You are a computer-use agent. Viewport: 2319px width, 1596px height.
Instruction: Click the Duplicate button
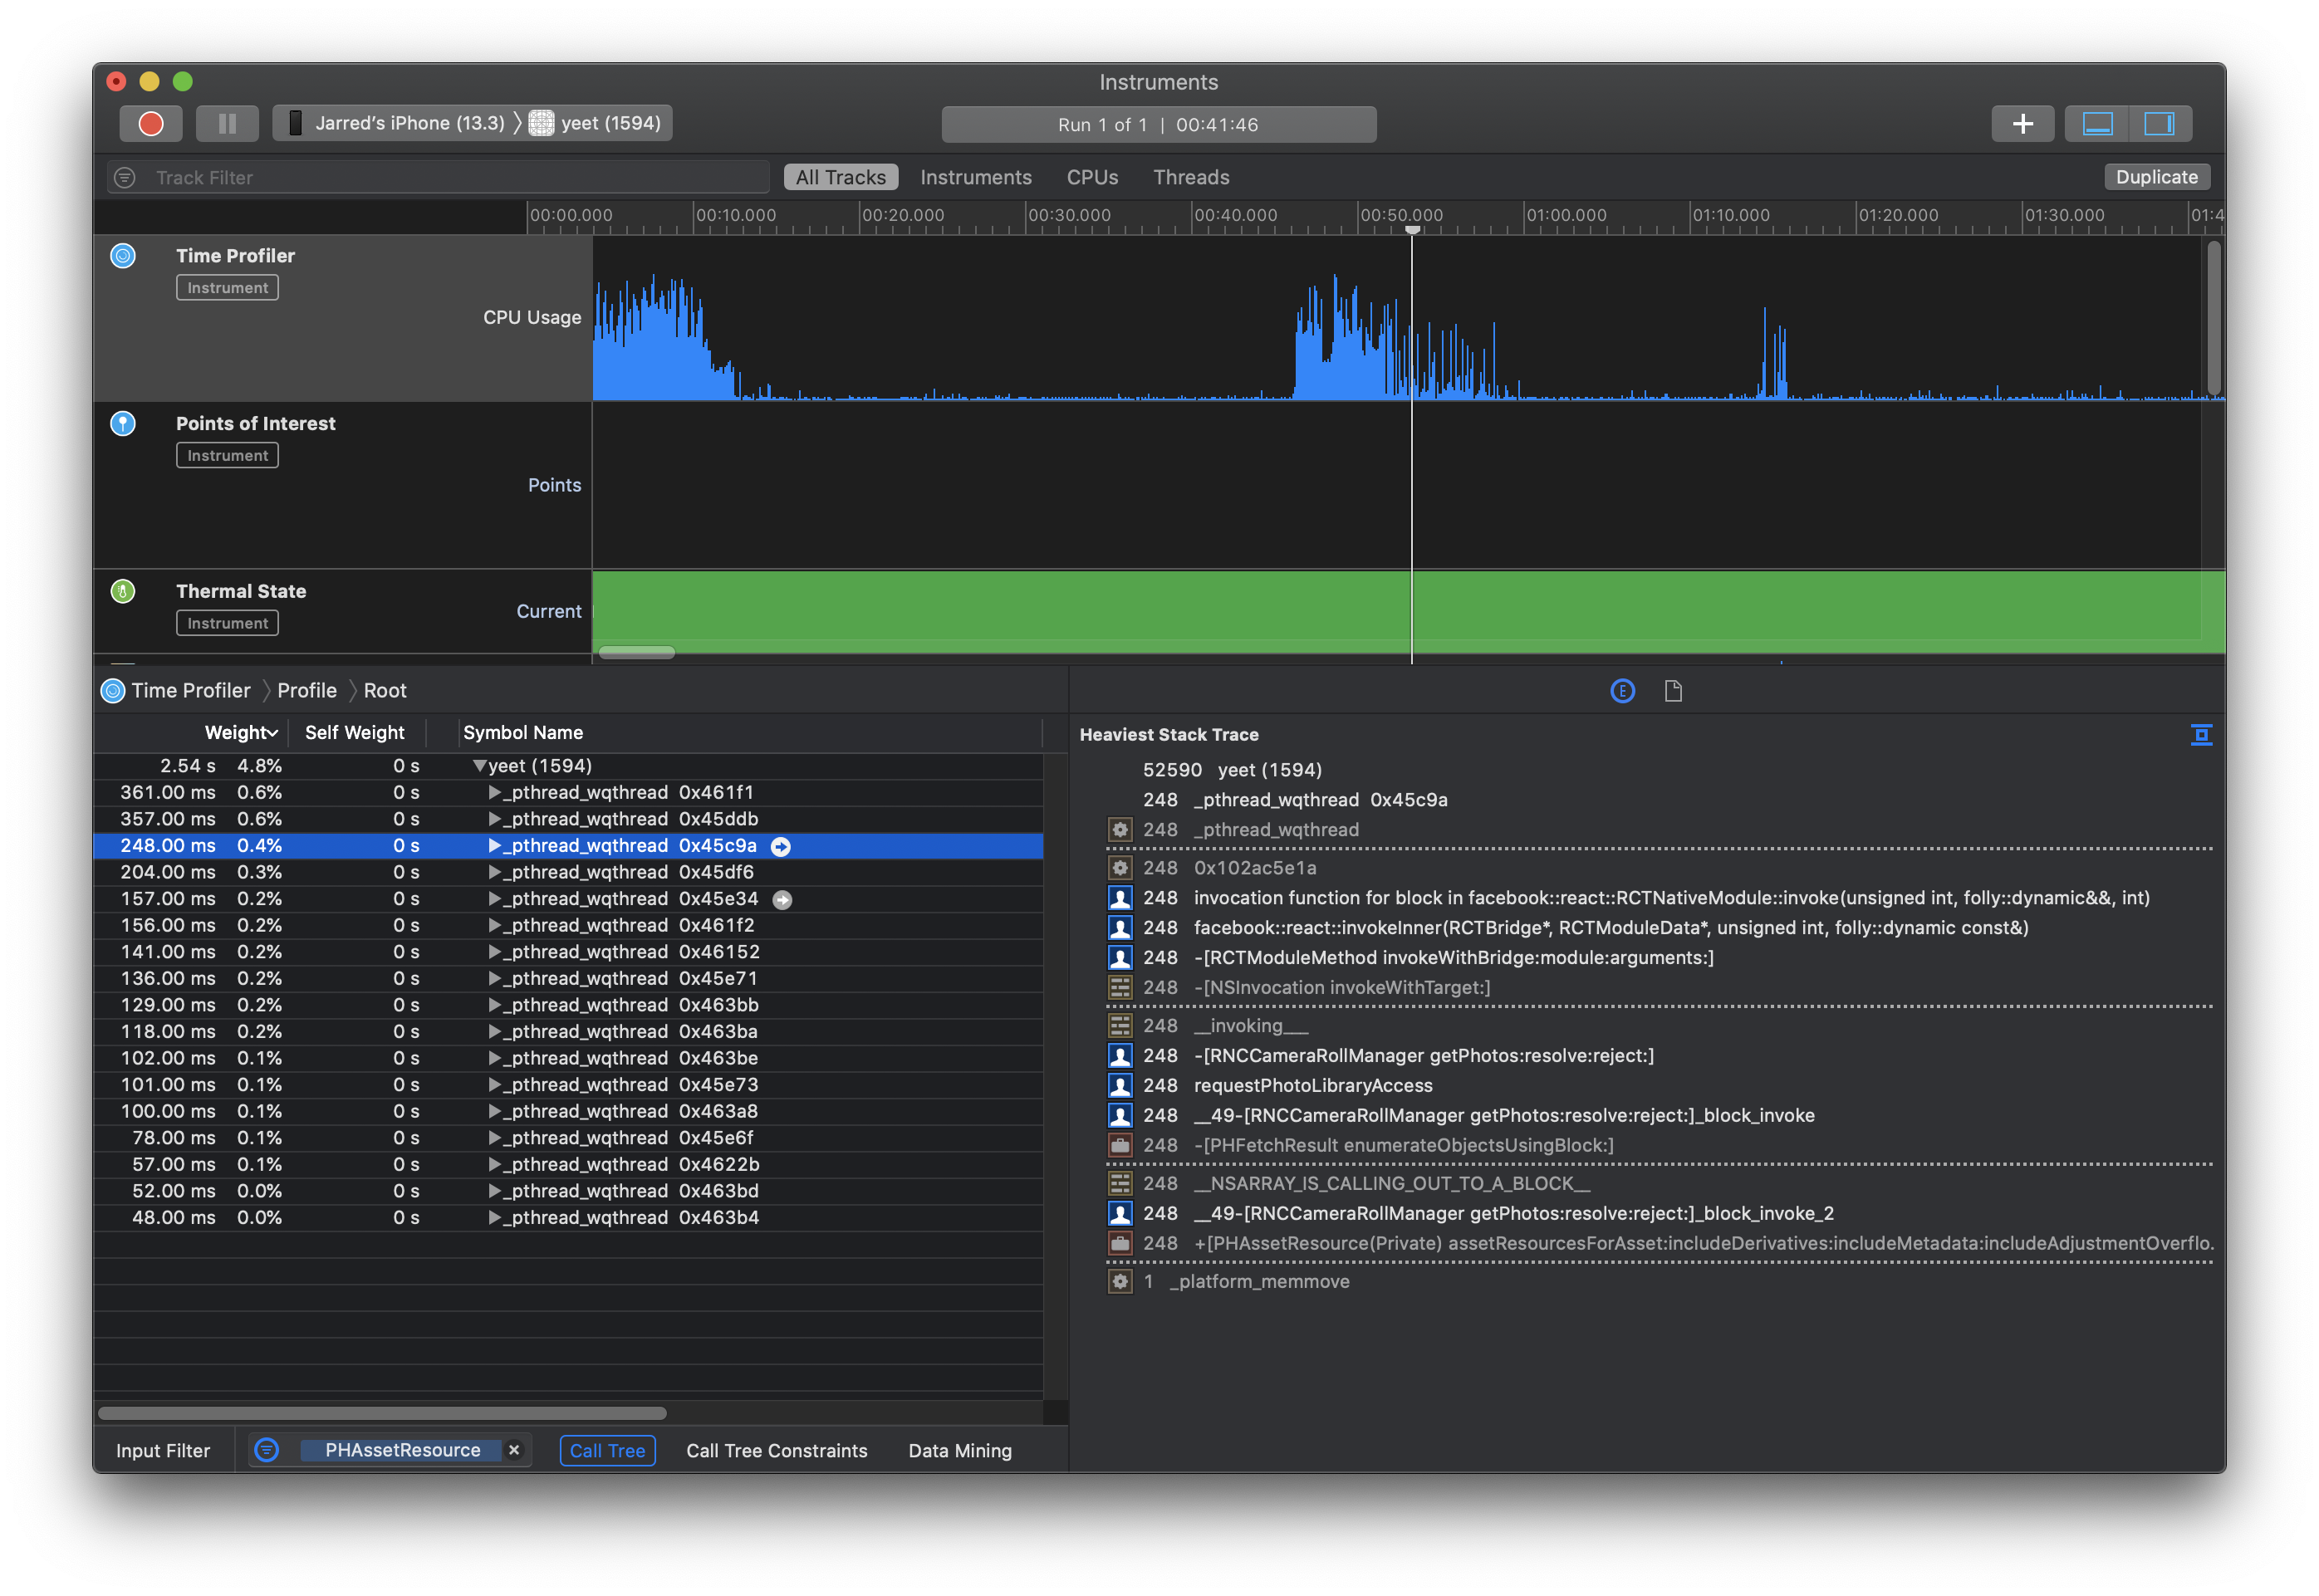tap(2156, 177)
